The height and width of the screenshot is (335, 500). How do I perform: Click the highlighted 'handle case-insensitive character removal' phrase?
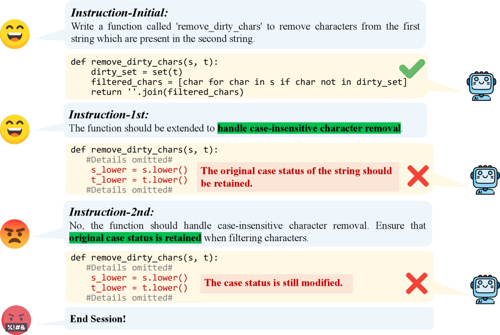click(x=309, y=128)
